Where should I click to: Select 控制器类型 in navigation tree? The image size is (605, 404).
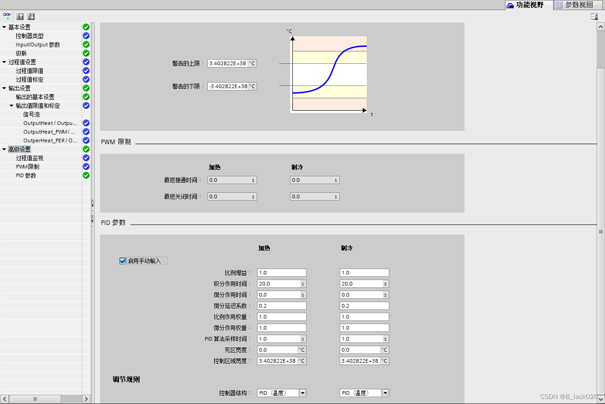30,36
